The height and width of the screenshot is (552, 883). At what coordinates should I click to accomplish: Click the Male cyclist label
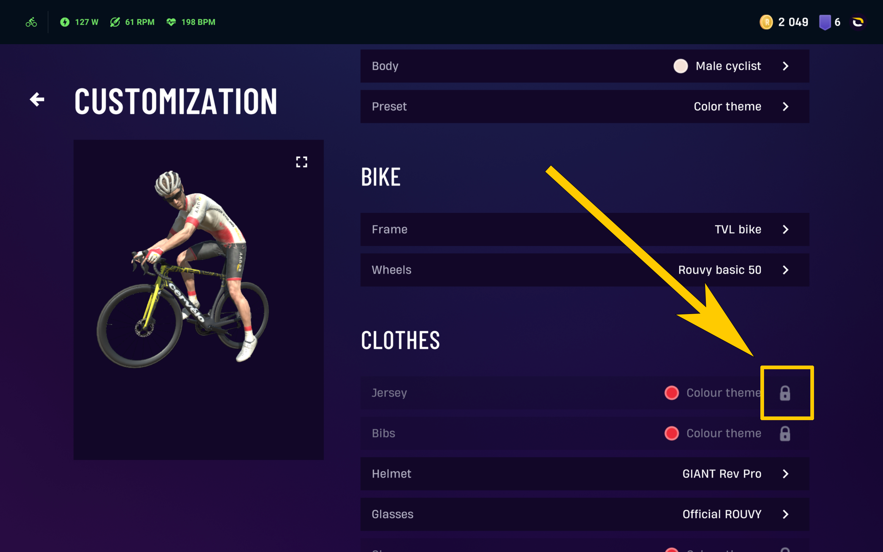click(728, 66)
